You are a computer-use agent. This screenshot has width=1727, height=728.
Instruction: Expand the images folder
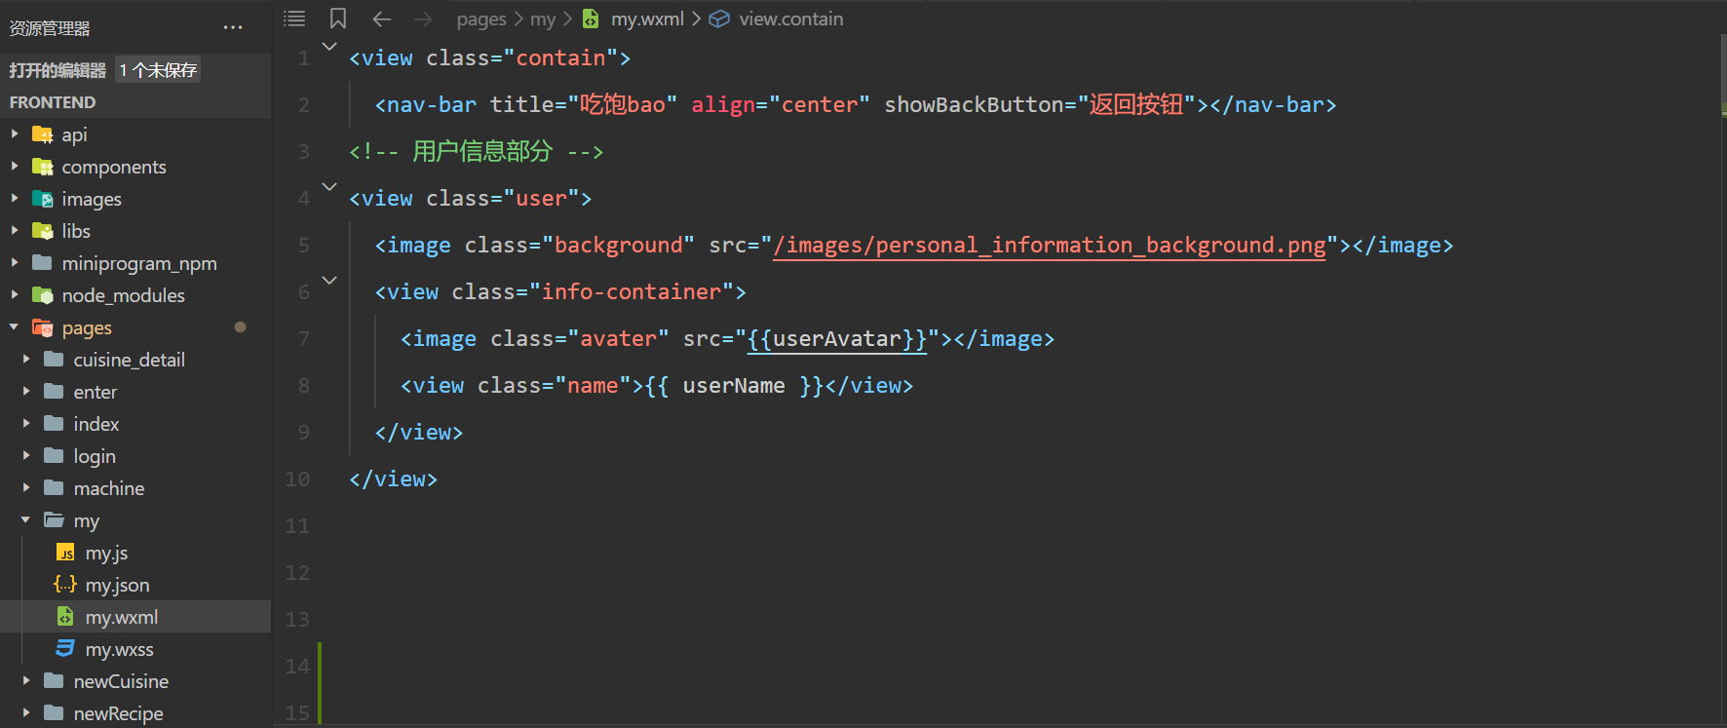point(15,199)
